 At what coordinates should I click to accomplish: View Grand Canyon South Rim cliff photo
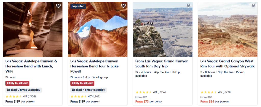[x=163, y=29]
